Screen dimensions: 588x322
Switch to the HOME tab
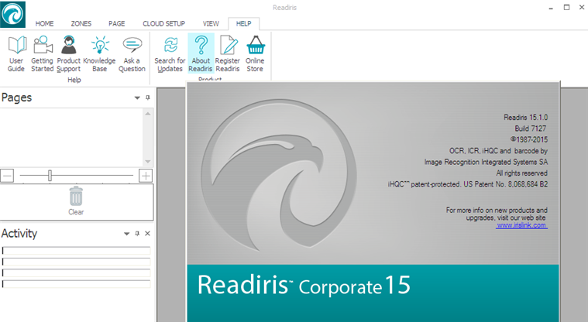point(44,24)
